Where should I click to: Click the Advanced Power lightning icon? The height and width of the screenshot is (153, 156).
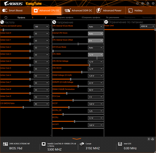pos(99,10)
